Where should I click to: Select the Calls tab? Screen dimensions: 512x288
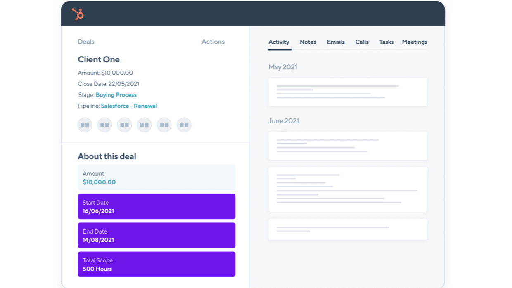[362, 42]
